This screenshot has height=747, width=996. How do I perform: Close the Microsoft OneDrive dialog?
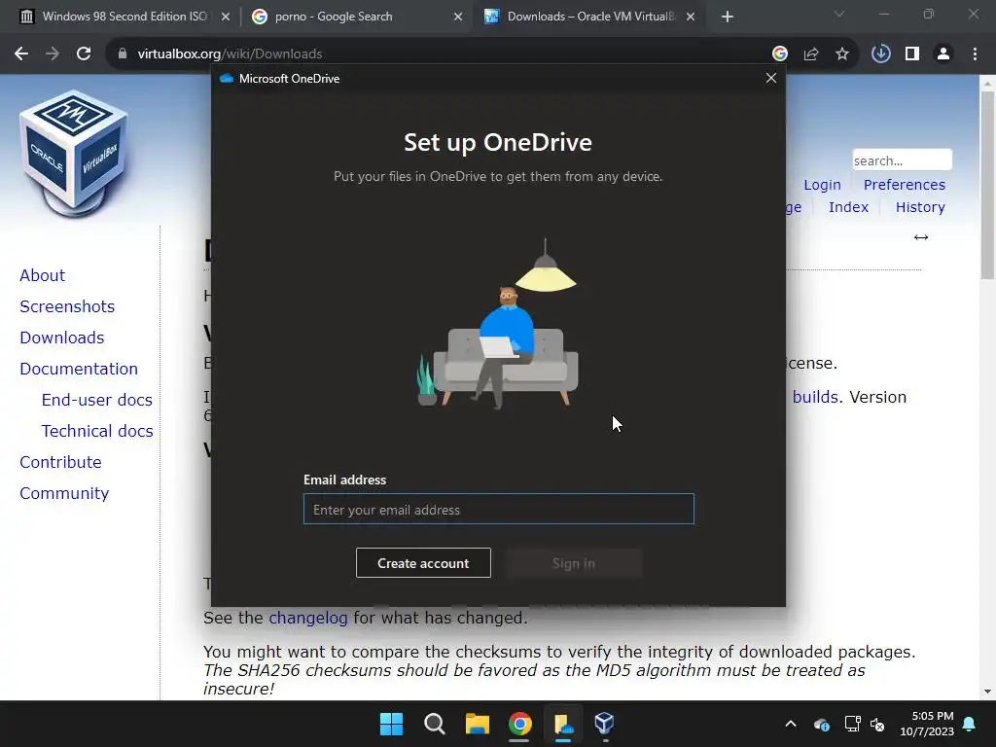click(x=771, y=78)
